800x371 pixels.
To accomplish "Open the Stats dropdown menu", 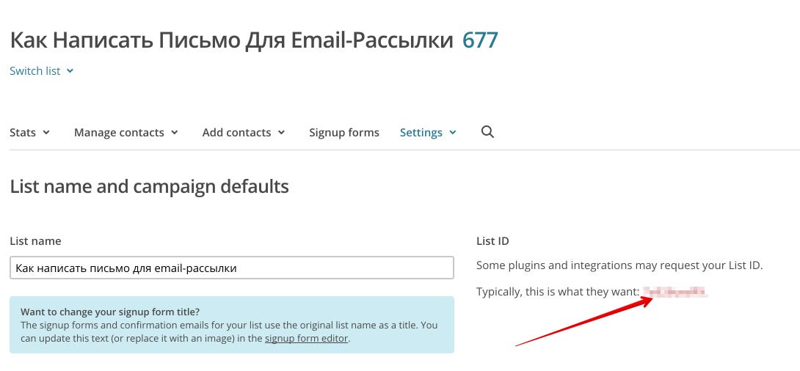I will point(23,133).
